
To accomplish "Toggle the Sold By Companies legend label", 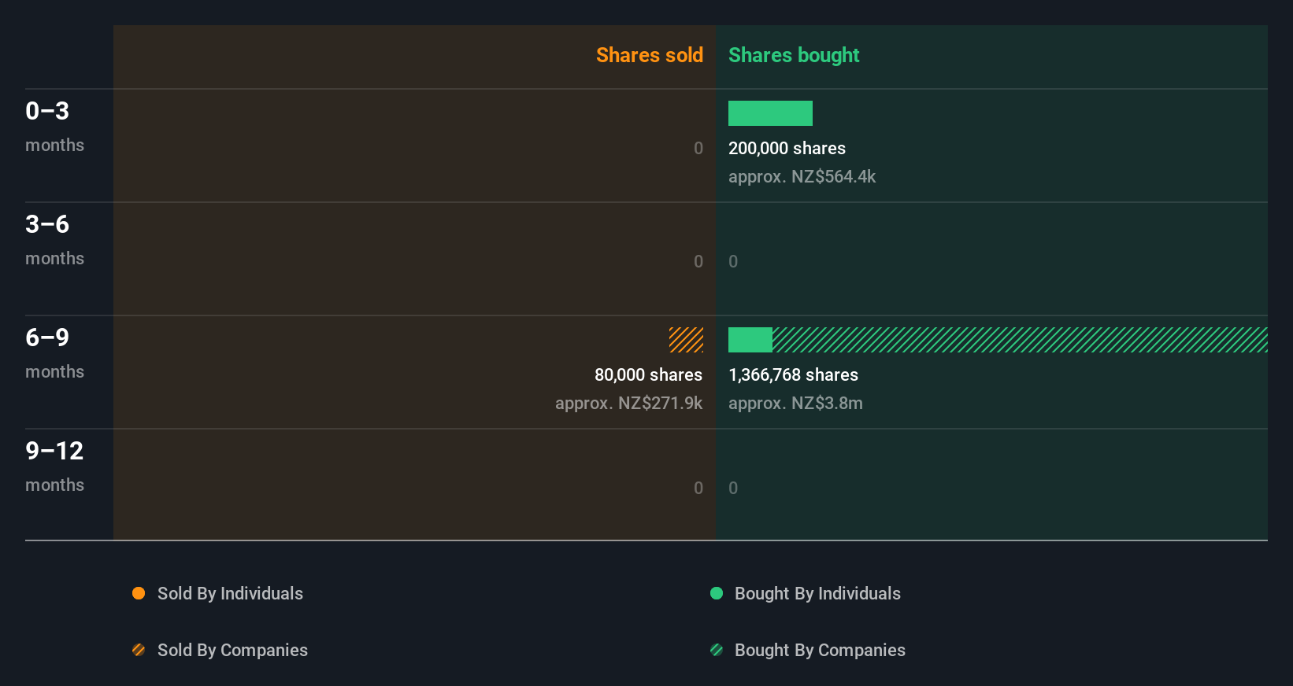I will point(232,650).
